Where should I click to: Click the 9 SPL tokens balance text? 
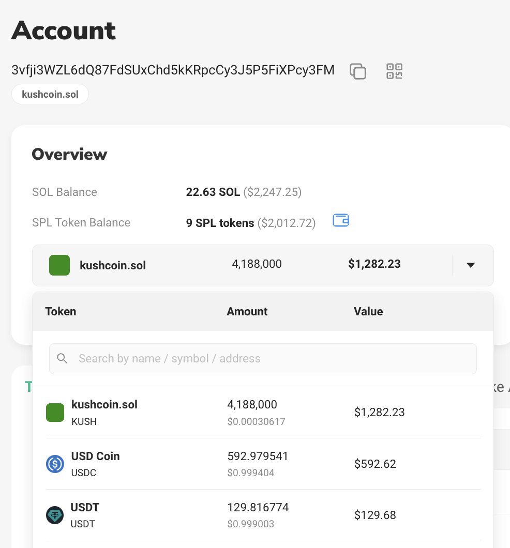(x=220, y=223)
